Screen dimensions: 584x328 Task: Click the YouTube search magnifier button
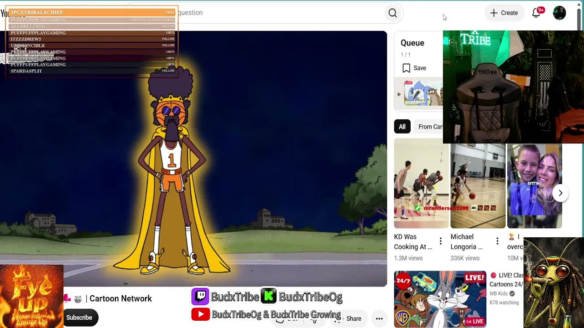point(392,13)
